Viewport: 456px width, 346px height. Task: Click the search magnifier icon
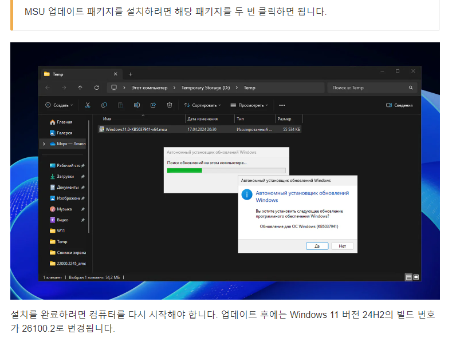click(411, 88)
